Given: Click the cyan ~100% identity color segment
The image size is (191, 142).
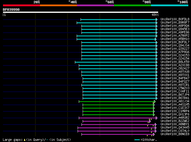Looking at the screenshot, I should point(170,5).
